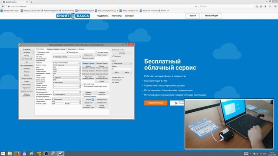Open the Сервис section in left panel
This screenshot has height=156, width=278.
(x=26, y=81)
